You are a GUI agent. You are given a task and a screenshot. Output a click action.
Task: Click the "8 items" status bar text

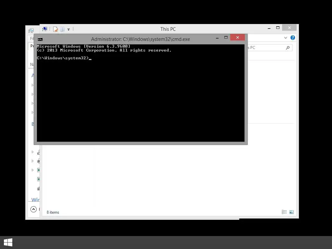(53, 212)
